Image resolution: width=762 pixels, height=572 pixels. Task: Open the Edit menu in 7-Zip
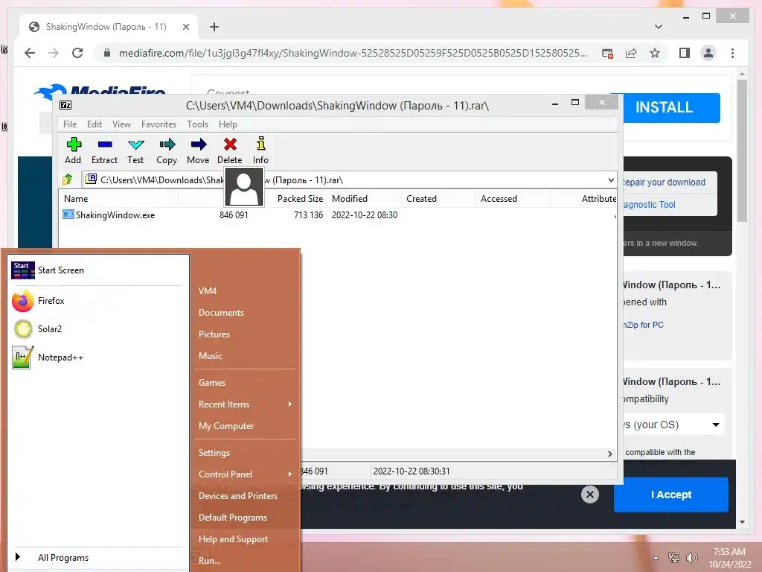pyautogui.click(x=95, y=124)
